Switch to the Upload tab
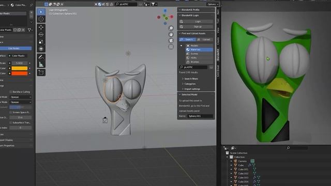 (204, 39)
